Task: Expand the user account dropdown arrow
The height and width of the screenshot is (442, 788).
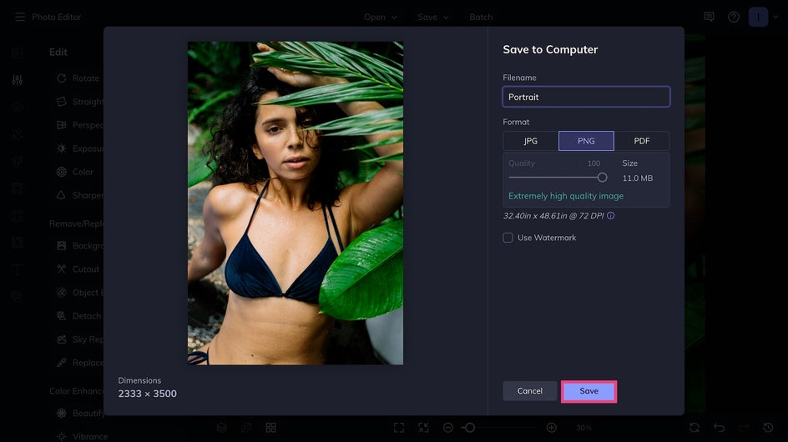Action: 776,17
